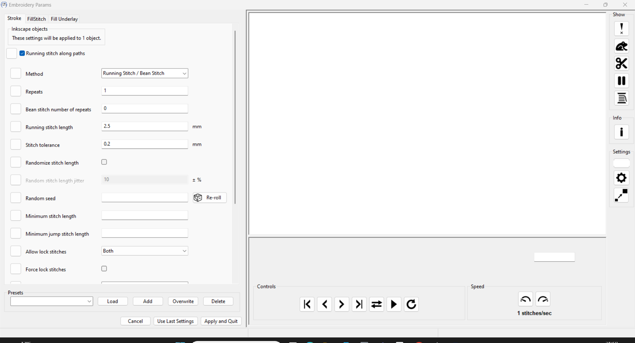Toggle the square box beside Force lock stitches
The image size is (635, 343).
click(x=16, y=269)
